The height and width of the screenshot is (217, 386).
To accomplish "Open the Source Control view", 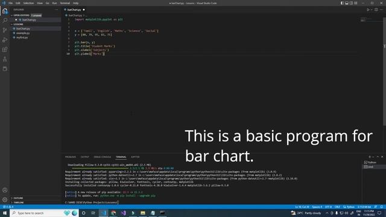I will (5, 30).
